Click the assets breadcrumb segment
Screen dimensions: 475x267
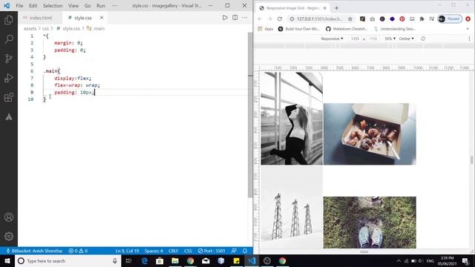30,28
